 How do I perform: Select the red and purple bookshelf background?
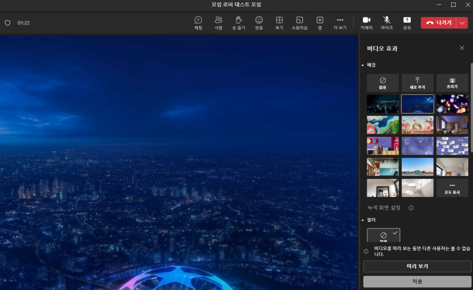pos(382,146)
